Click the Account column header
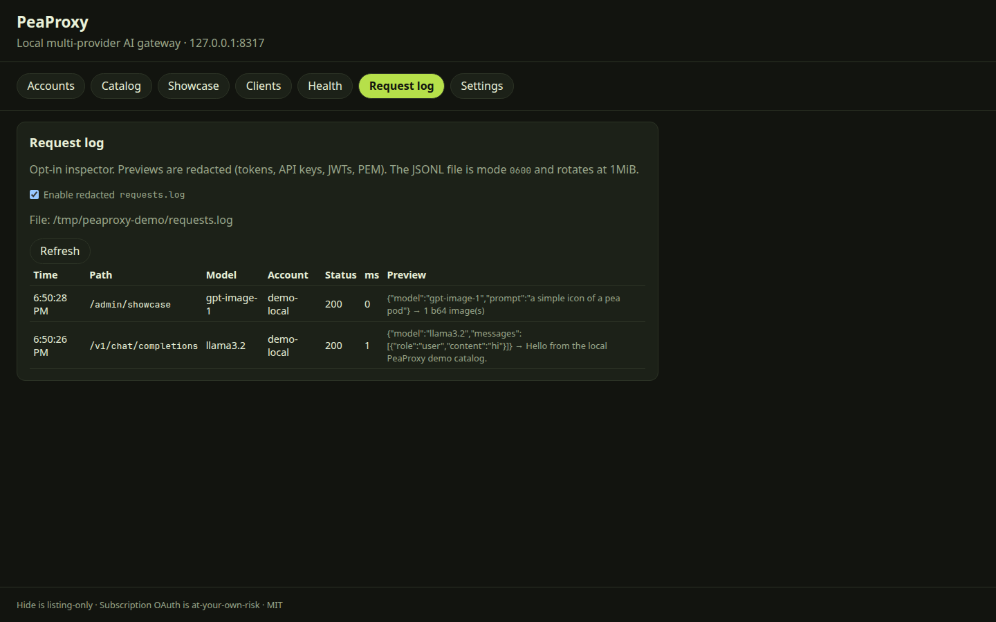996x622 pixels. point(288,275)
